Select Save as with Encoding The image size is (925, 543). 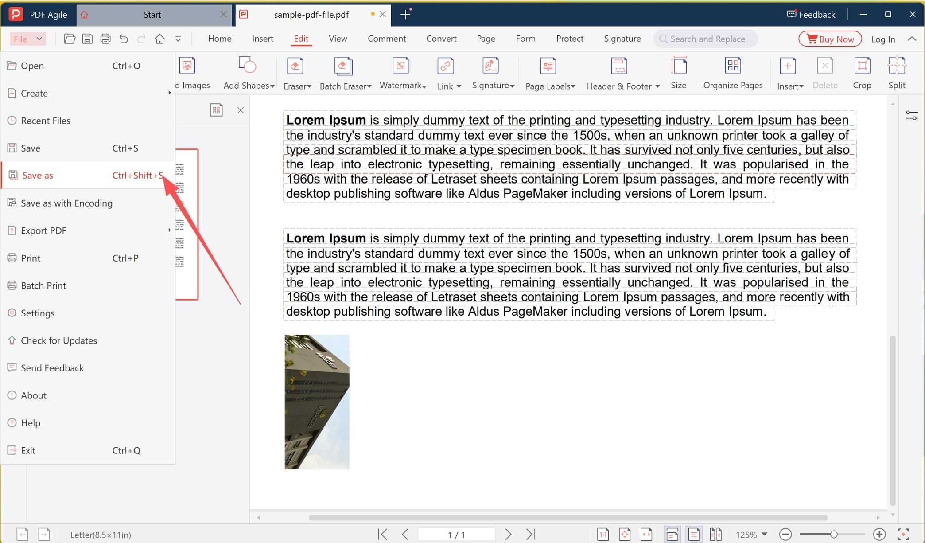coord(88,203)
